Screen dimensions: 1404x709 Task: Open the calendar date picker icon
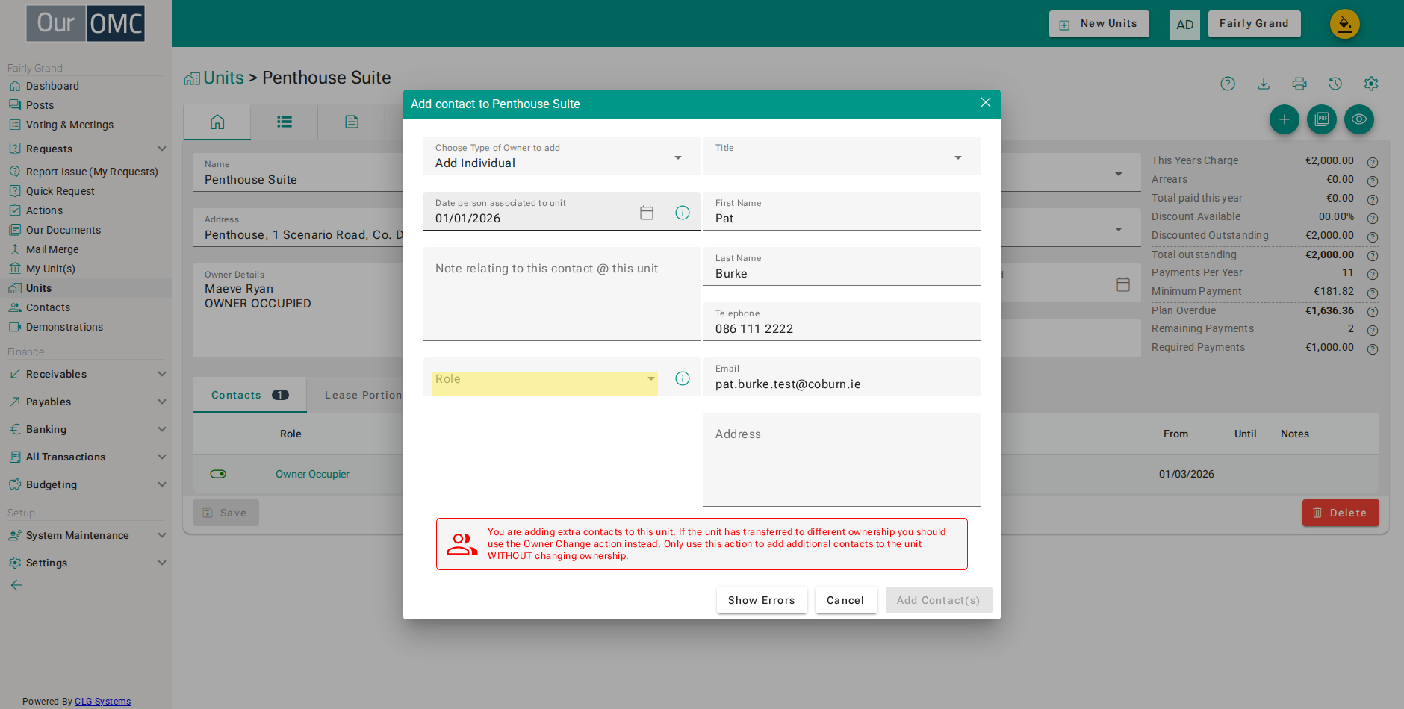(647, 213)
